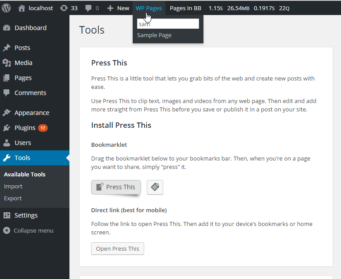Click the Collapse menu arrow icon

click(7, 230)
